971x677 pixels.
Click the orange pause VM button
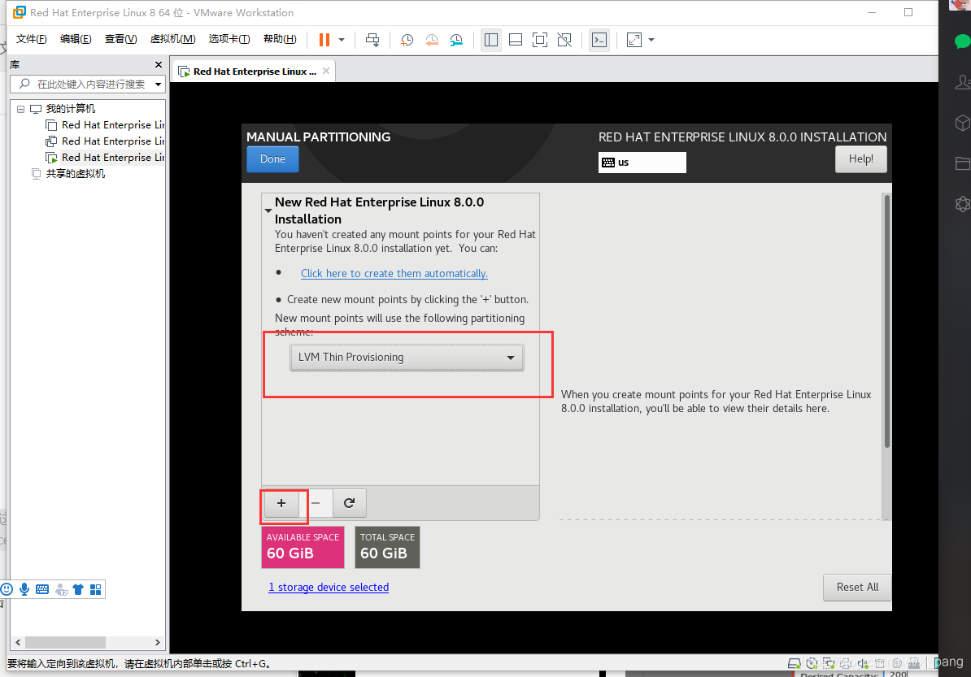(324, 40)
